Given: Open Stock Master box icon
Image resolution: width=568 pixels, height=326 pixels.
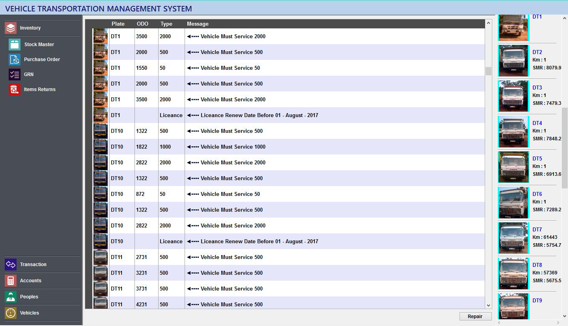Looking at the screenshot, I should pyautogui.click(x=15, y=45).
